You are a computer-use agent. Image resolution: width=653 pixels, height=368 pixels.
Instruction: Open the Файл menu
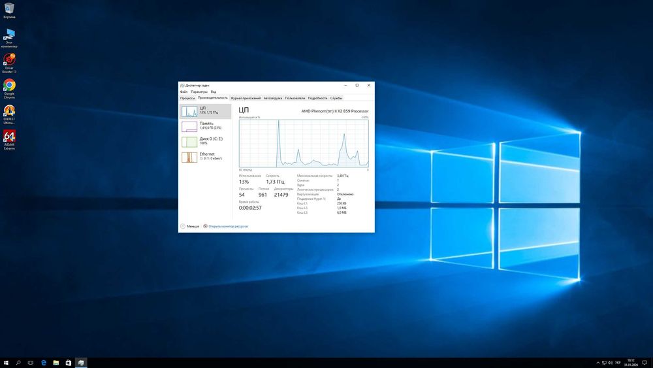pos(183,92)
